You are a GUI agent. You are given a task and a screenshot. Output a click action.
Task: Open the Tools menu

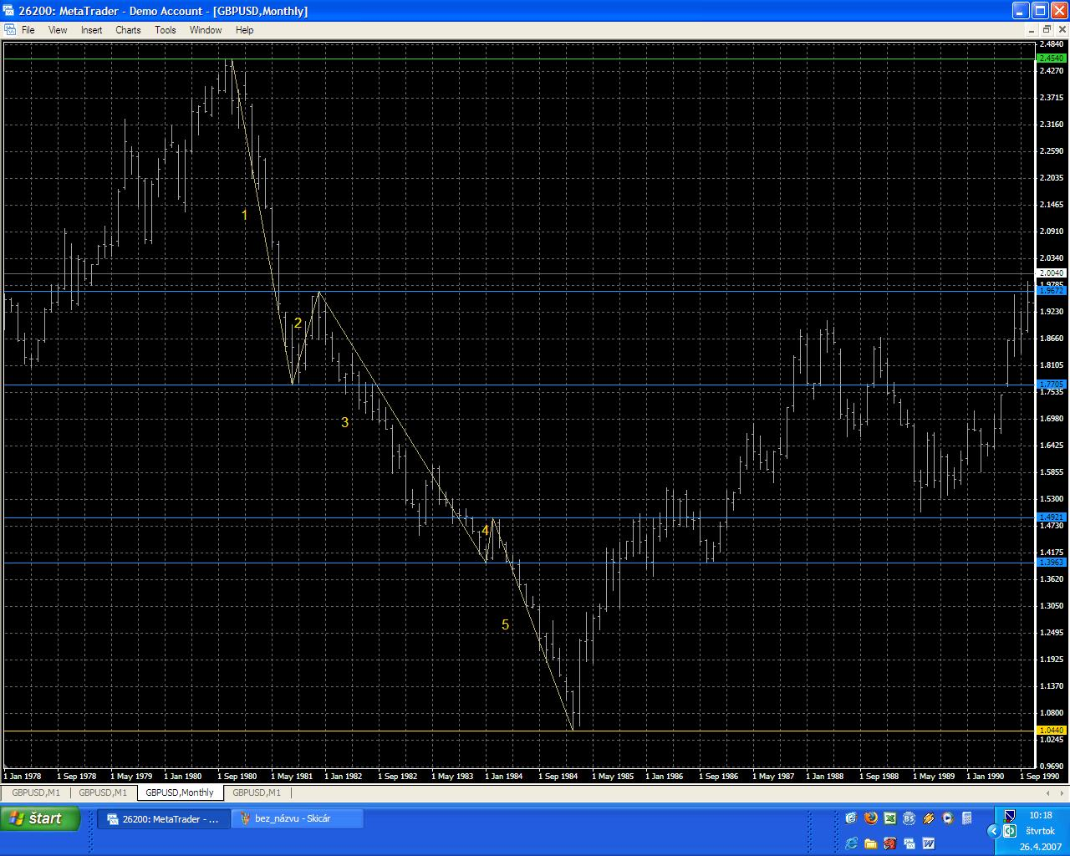click(x=166, y=30)
